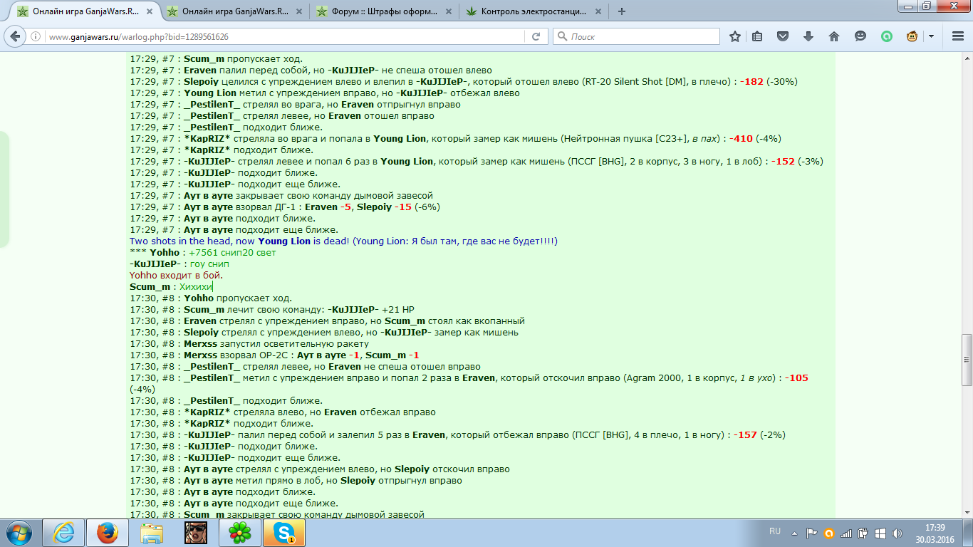Close the Форум Штрафы tab
The width and height of the screenshot is (973, 547).
pyautogui.click(x=448, y=11)
